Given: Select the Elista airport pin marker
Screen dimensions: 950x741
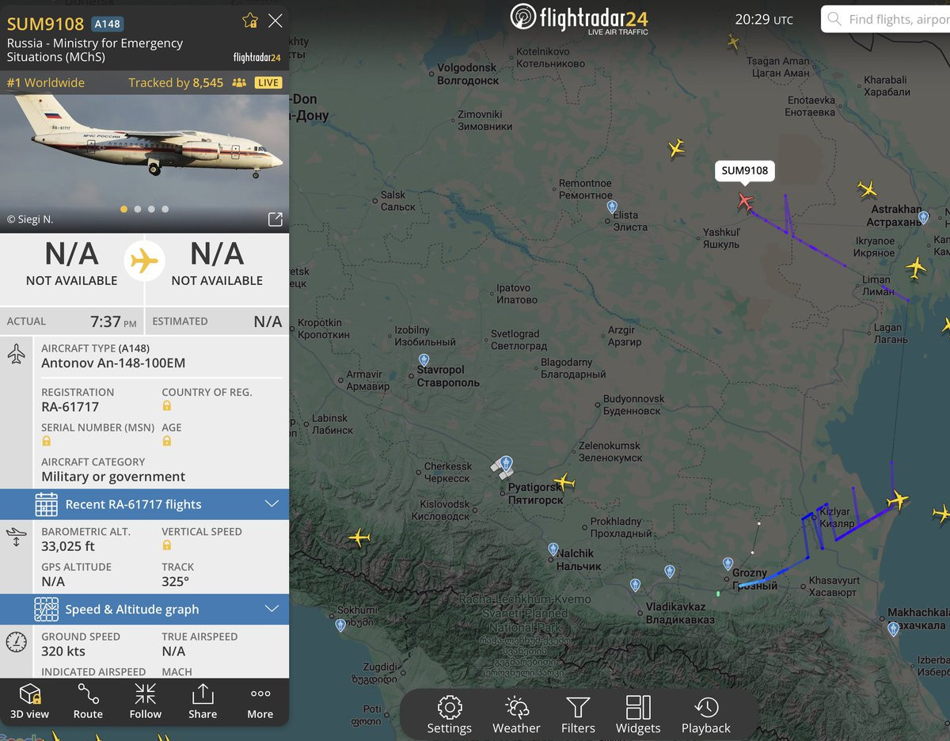Looking at the screenshot, I should (x=612, y=207).
